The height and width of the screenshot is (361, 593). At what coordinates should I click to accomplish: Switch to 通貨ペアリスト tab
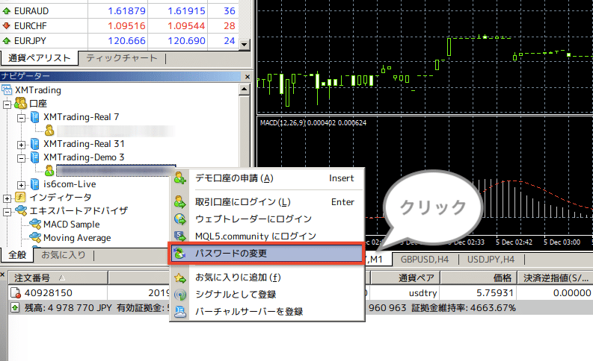40,58
